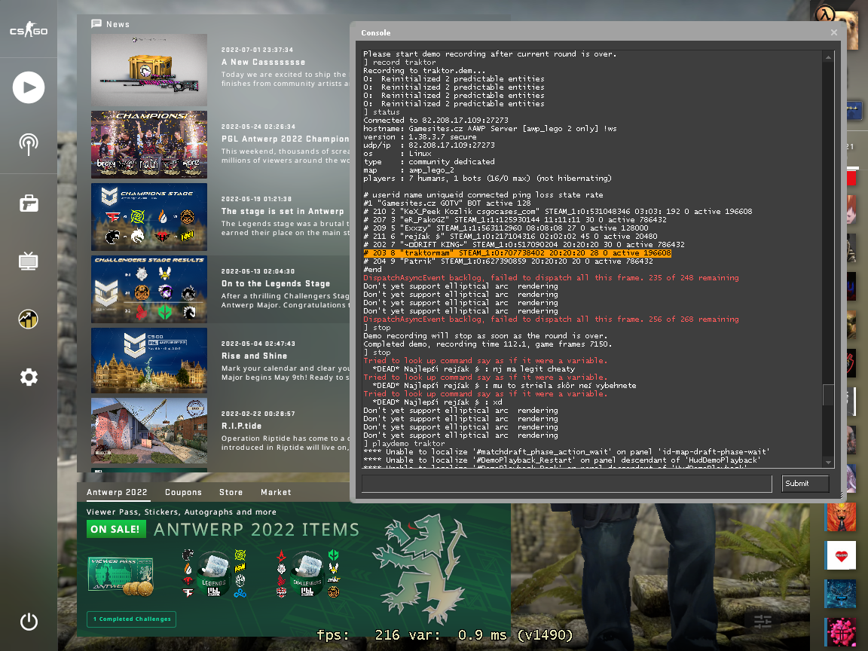Open the Inventory briefcase icon
Viewport: 868px width, 651px height.
[29, 203]
